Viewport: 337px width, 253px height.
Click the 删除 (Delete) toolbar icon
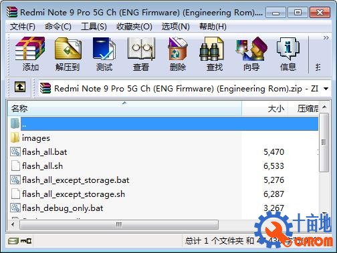[x=178, y=49]
